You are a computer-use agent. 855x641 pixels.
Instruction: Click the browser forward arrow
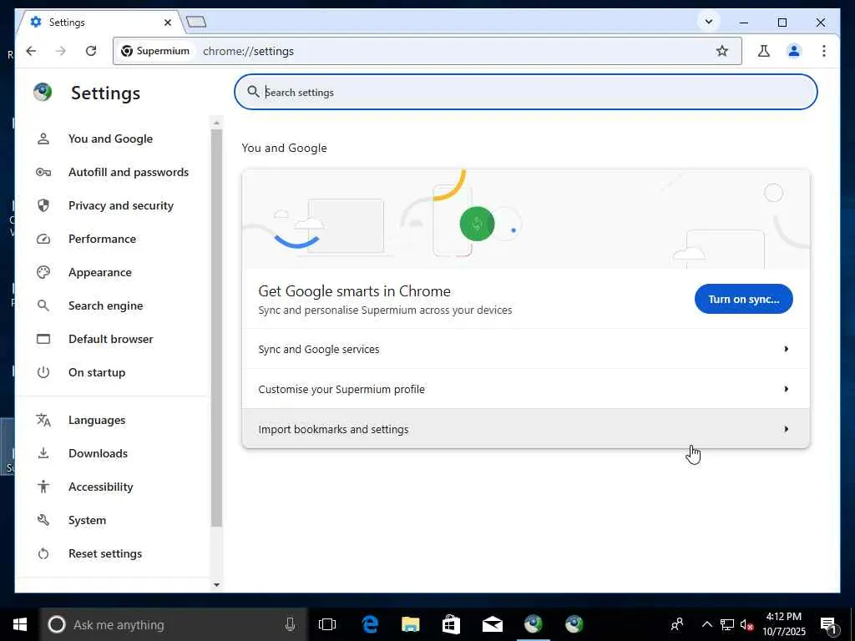[60, 51]
